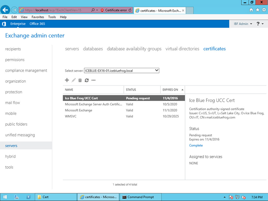This screenshot has width=268, height=201.
Task: Select the Ice Blue Frog UCC Cert row
Action: tap(124, 98)
